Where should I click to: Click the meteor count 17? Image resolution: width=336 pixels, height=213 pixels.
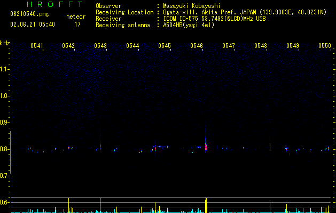pos(77,24)
